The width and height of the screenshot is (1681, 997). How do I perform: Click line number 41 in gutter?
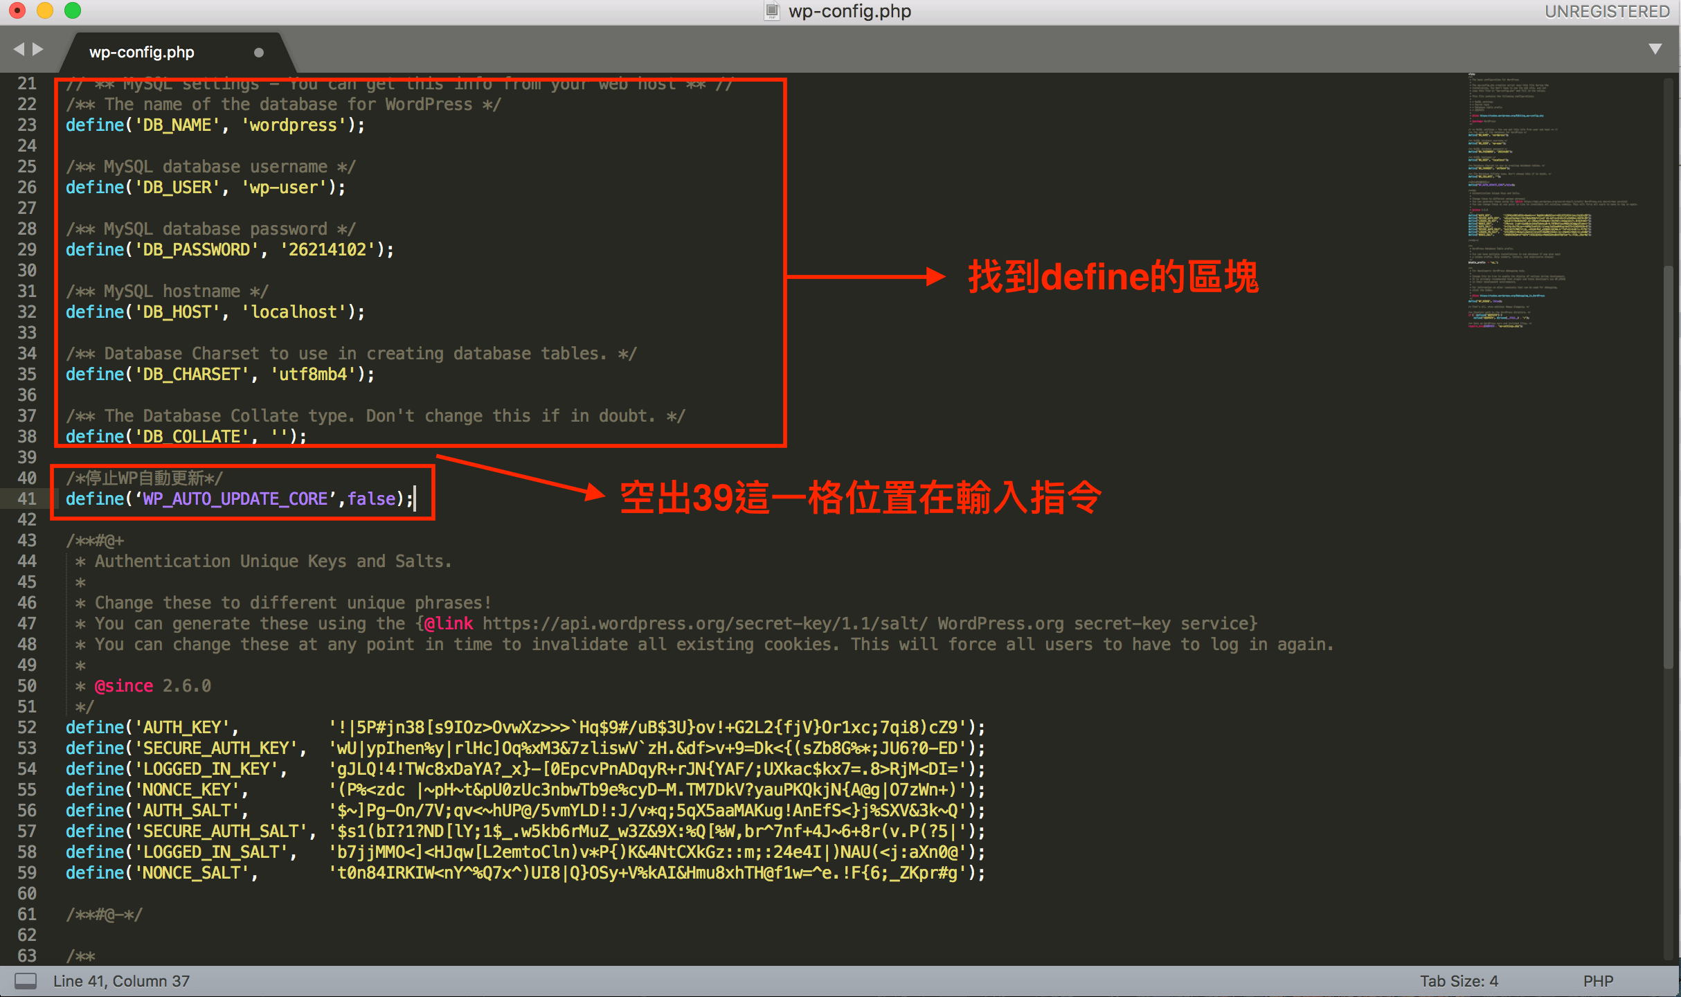point(27,498)
